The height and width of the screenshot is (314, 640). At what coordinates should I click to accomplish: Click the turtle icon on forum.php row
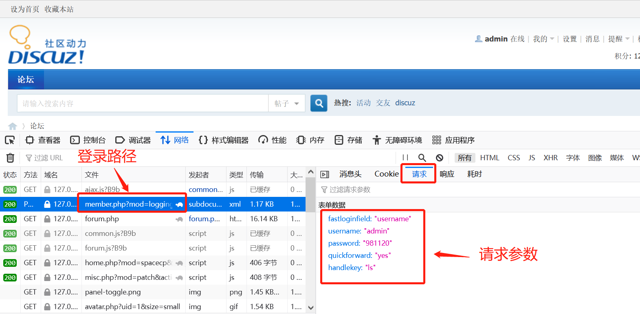pyautogui.click(x=179, y=219)
